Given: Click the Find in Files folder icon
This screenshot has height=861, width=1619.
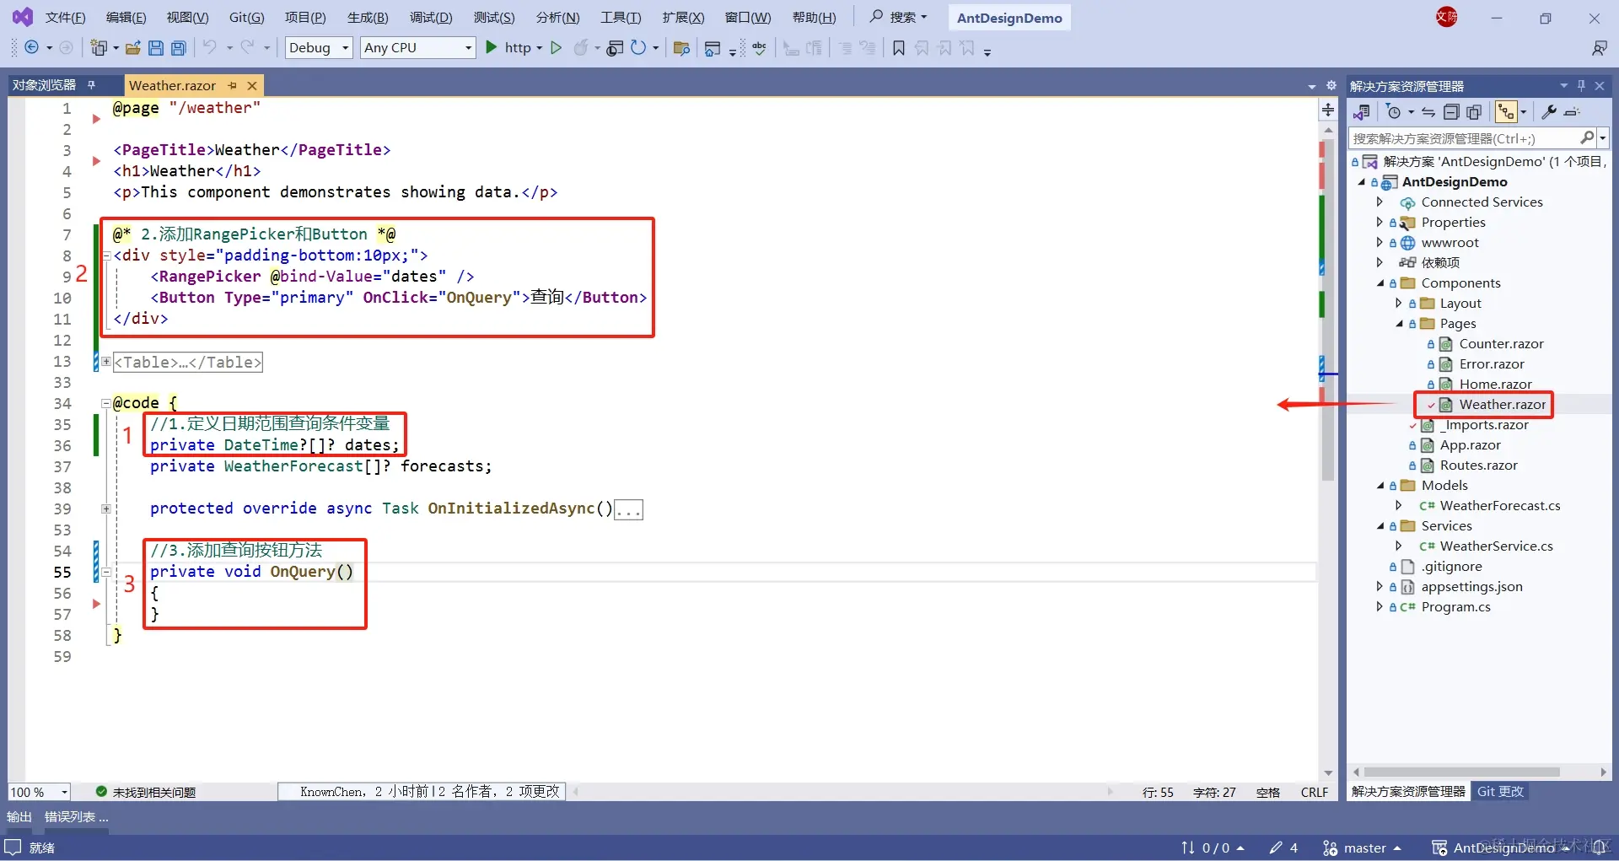Looking at the screenshot, I should pyautogui.click(x=682, y=48).
